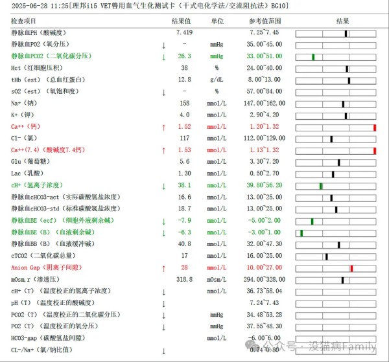Click the red marker on Ca++ (钙) range bar
The image size is (389, 362).
[375, 128]
